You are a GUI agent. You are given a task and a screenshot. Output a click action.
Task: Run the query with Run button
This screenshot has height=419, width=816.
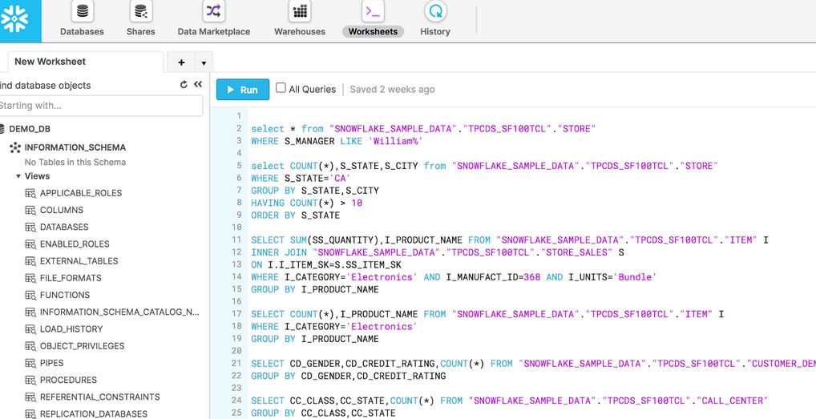point(243,90)
